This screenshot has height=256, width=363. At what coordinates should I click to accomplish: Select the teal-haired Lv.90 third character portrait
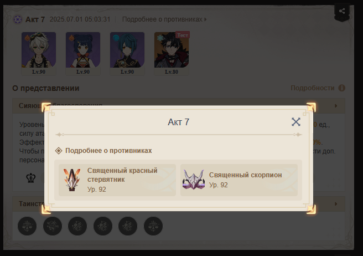pos(127,54)
